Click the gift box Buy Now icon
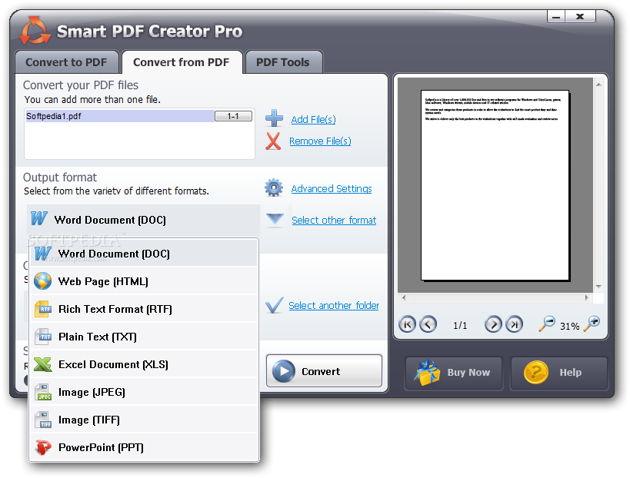Screen dimensions: 630x478 (x=427, y=372)
